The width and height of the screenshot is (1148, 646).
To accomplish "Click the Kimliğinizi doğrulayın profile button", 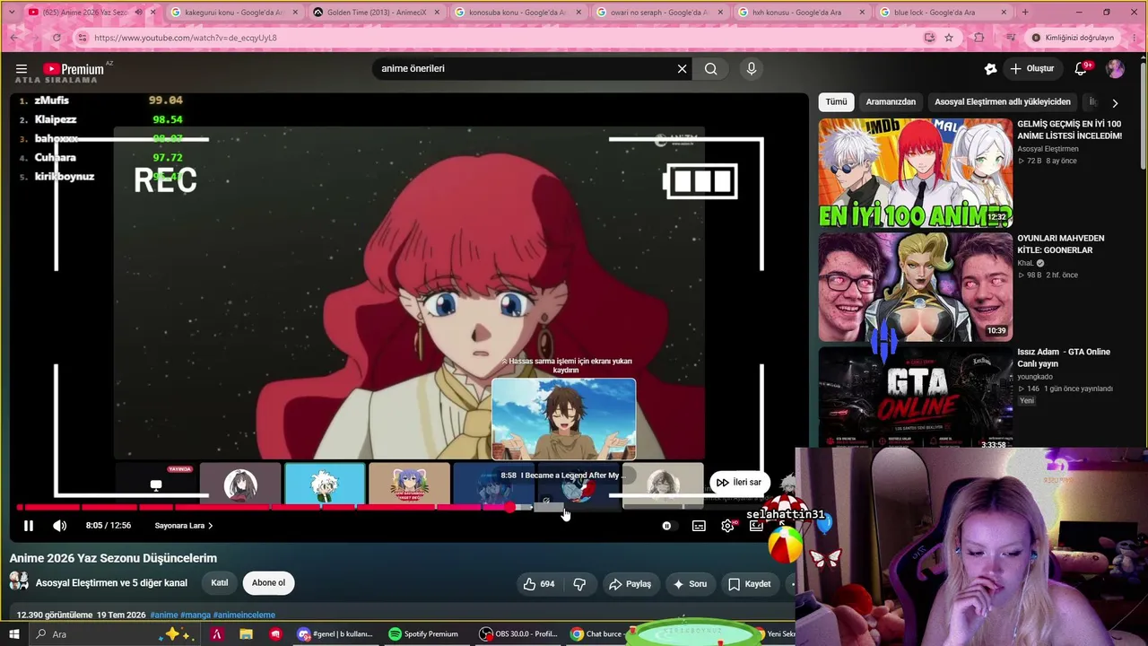I will [x=1073, y=38].
